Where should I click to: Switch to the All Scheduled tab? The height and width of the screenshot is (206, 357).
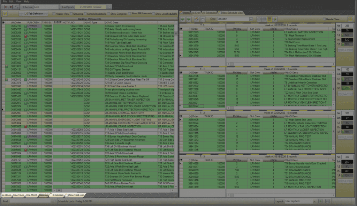209,13
